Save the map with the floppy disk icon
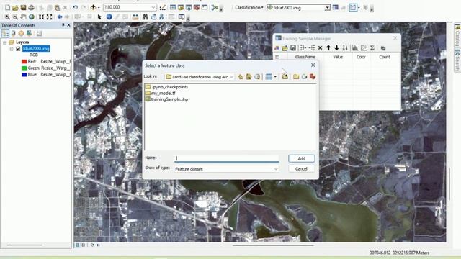Viewport: 461px width, 259px height. 23,8
